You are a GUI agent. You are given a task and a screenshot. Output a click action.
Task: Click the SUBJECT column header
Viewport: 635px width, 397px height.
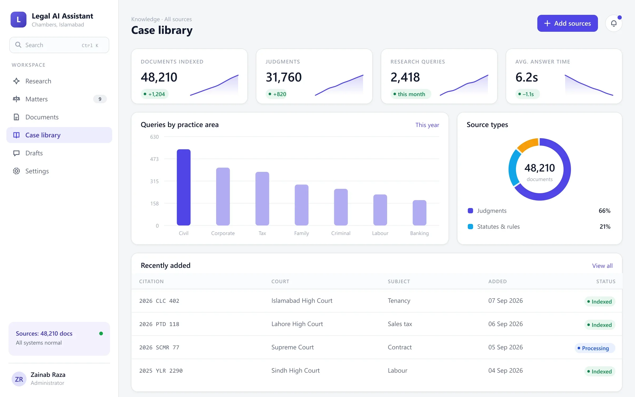pyautogui.click(x=399, y=281)
